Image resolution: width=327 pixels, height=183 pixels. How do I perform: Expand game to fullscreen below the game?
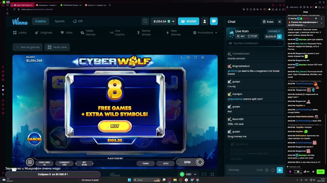pos(212,174)
